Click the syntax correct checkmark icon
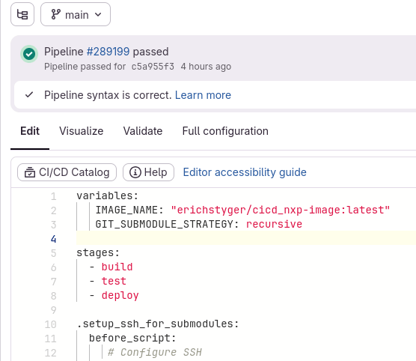The width and height of the screenshot is (416, 361). (x=29, y=94)
